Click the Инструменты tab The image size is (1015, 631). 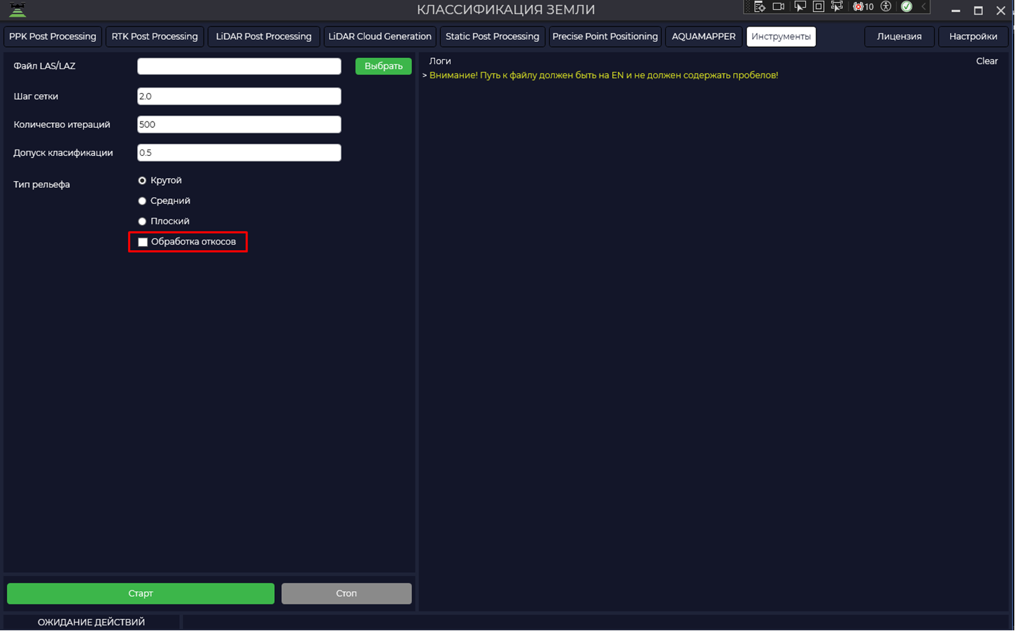tap(781, 36)
